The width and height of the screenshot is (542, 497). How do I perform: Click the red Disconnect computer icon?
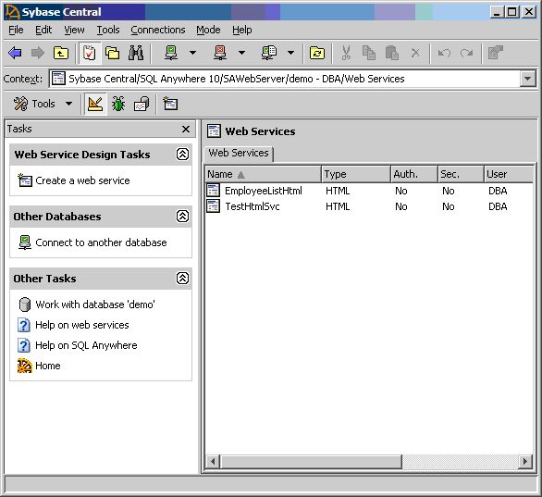coord(220,53)
